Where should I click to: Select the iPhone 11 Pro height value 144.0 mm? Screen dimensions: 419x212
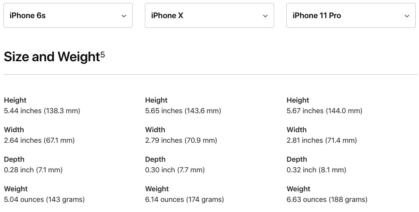(x=324, y=111)
